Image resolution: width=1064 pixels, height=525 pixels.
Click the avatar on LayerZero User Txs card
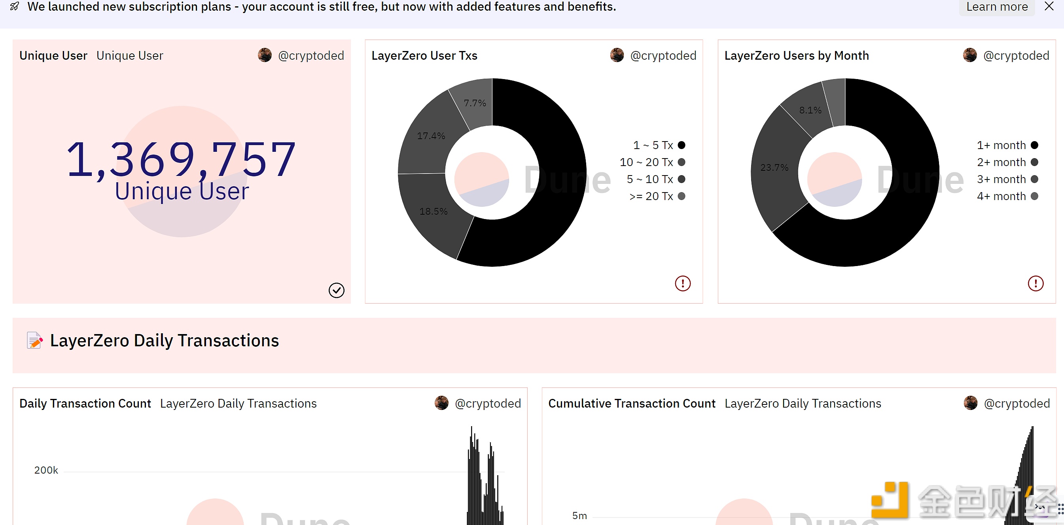[617, 55]
